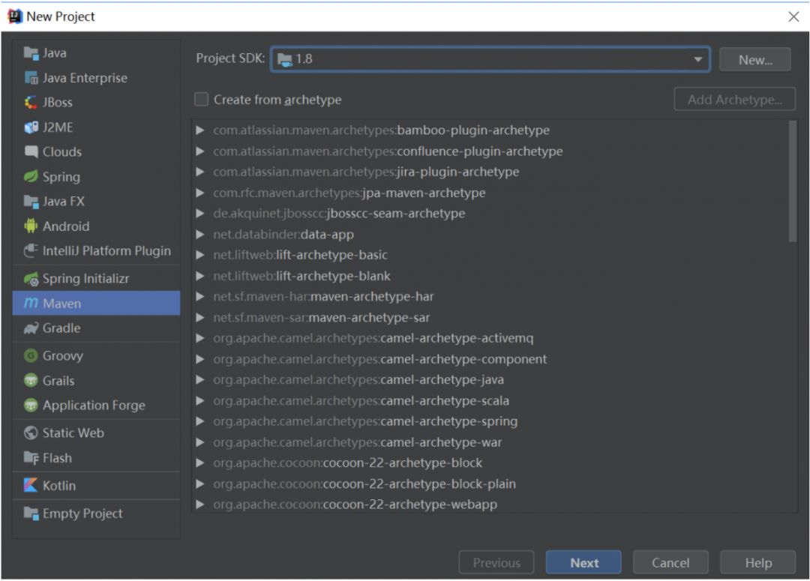Click the New... SDK button

(x=754, y=60)
